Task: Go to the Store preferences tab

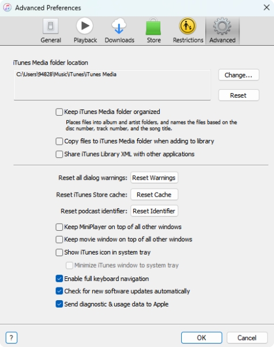Action: tap(153, 31)
